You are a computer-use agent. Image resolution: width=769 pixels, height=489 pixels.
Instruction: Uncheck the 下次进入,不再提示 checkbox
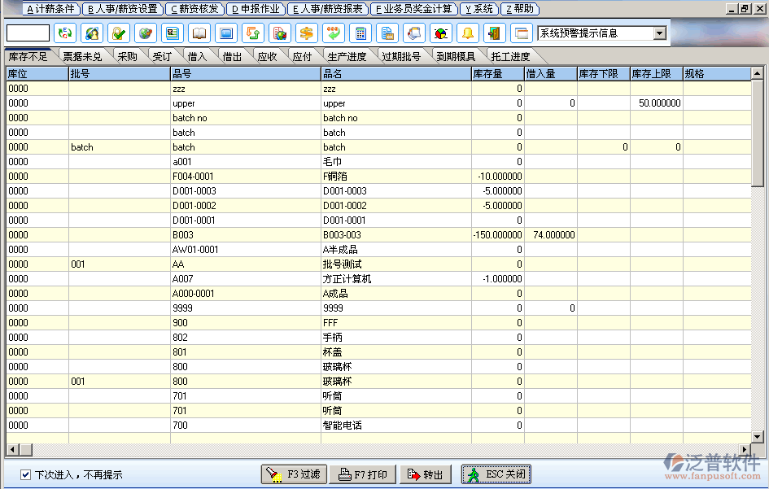[26, 474]
